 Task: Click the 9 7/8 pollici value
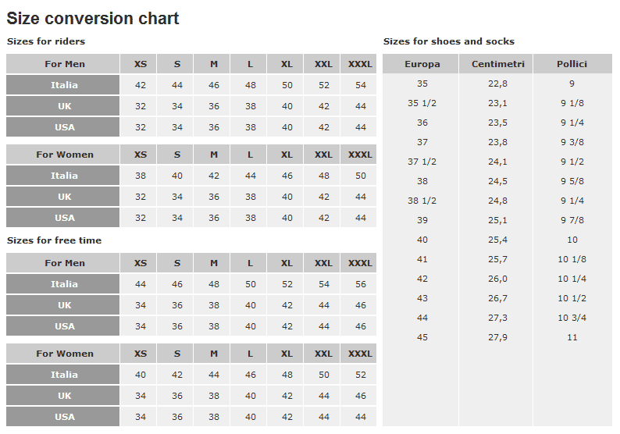click(572, 220)
